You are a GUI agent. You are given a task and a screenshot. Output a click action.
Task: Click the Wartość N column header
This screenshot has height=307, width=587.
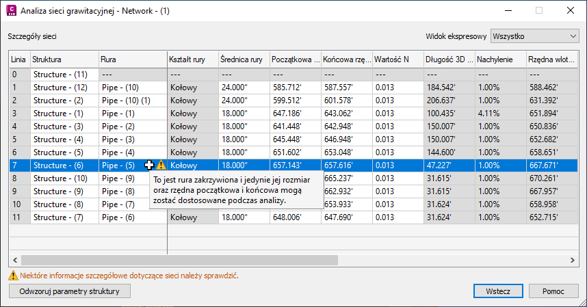[x=398, y=59]
